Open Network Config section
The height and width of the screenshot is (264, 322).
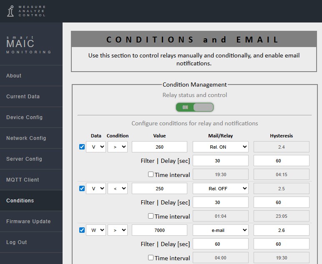(31, 138)
